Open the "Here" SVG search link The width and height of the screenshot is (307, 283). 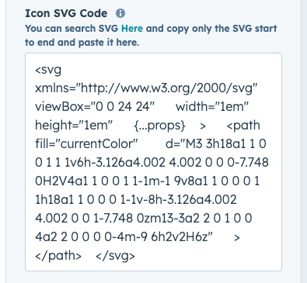(x=132, y=28)
